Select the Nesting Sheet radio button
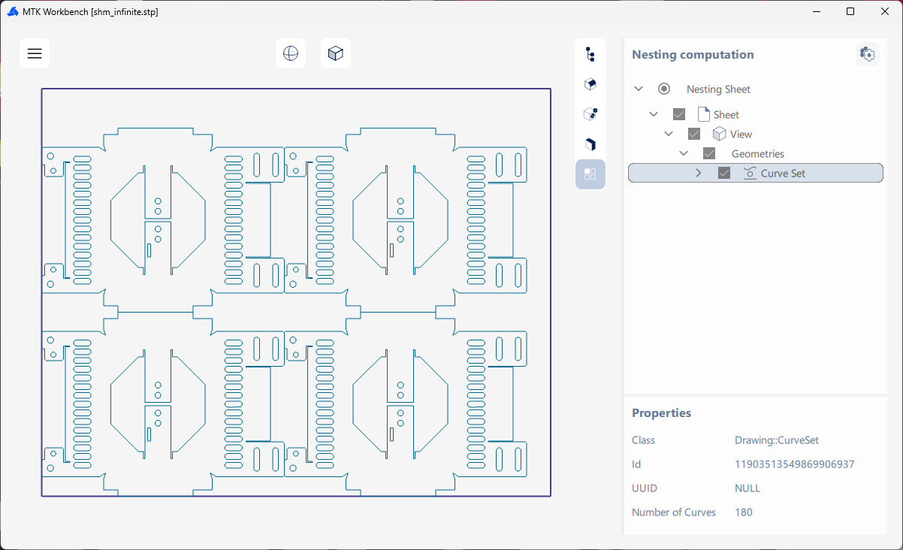Image resolution: width=903 pixels, height=550 pixels. click(x=664, y=89)
